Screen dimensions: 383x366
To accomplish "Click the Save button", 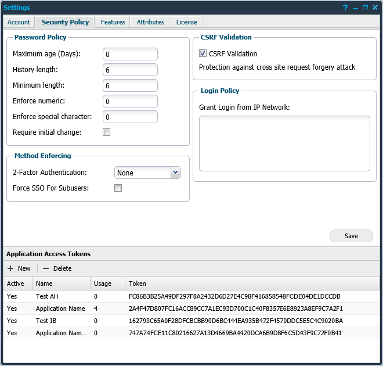I will coord(351,236).
